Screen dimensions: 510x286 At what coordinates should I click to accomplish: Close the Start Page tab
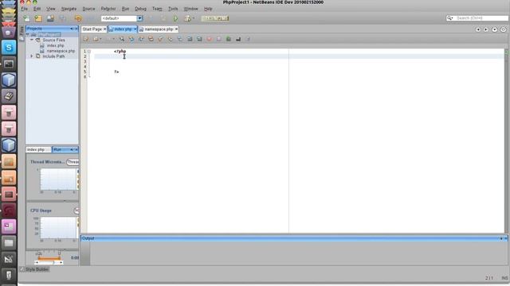pyautogui.click(x=104, y=29)
